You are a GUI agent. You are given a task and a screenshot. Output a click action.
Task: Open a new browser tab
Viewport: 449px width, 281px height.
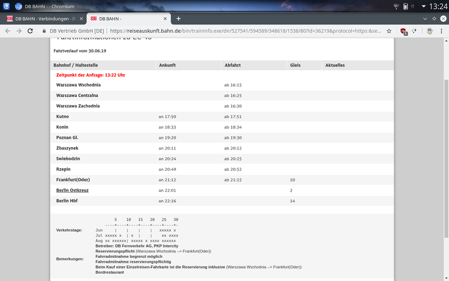pyautogui.click(x=178, y=19)
